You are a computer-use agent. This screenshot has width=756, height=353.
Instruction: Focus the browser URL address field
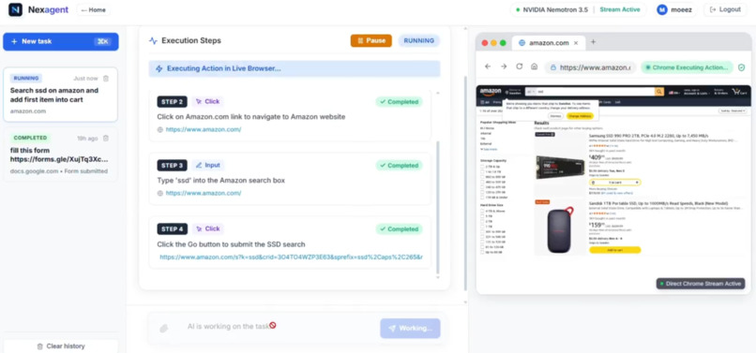click(591, 67)
